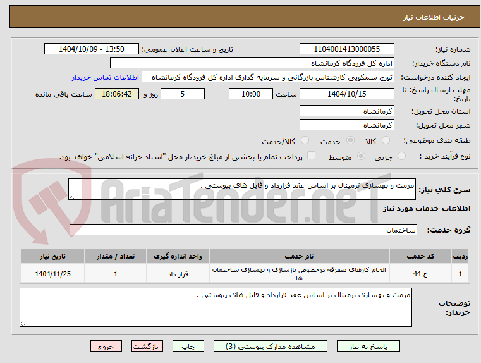Click service code cell 'ج-44'
The height and width of the screenshot is (363, 481).
click(x=420, y=274)
